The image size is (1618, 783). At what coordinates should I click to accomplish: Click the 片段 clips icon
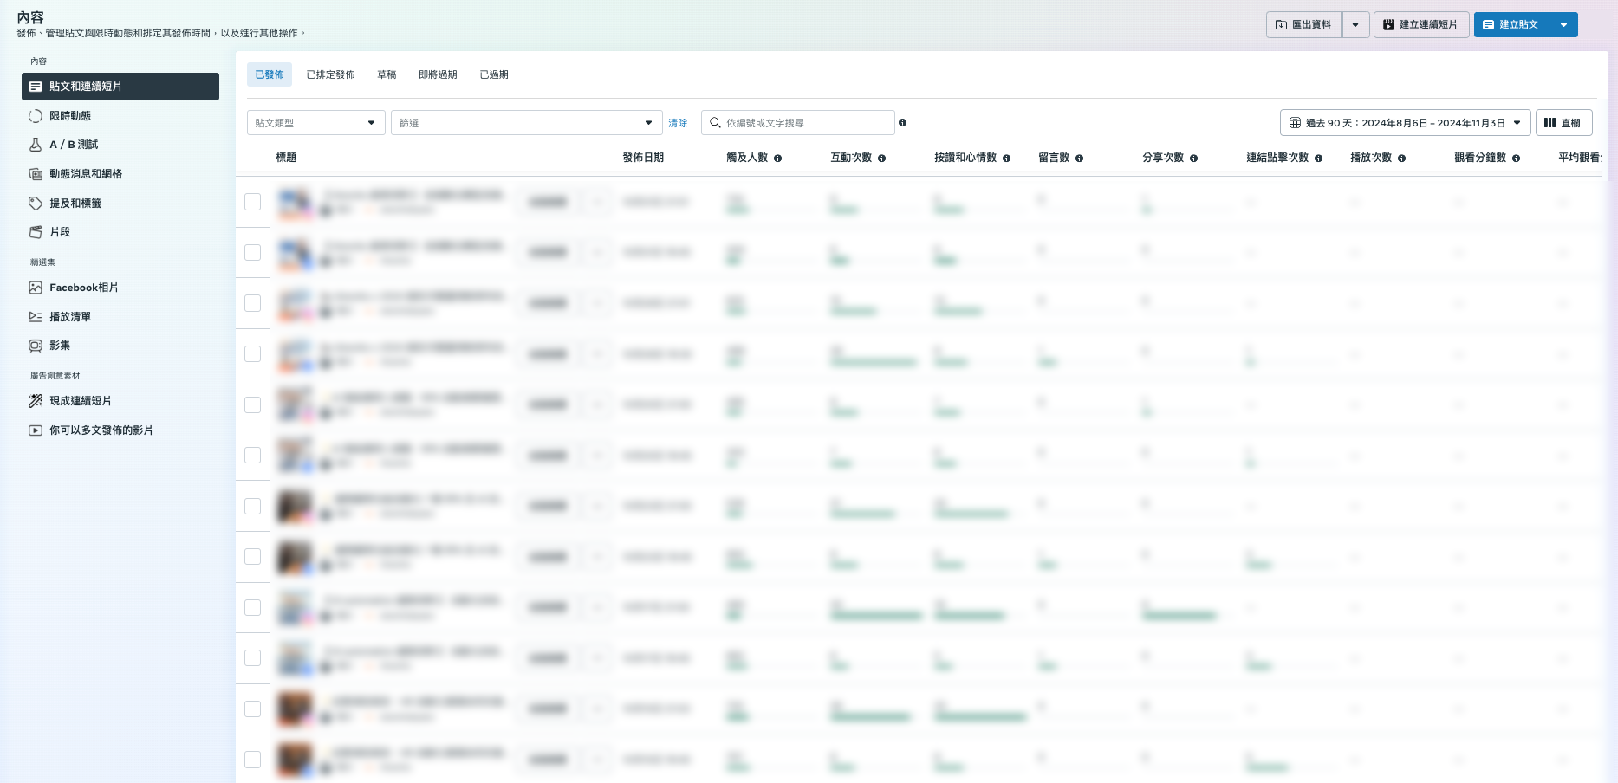[36, 232]
